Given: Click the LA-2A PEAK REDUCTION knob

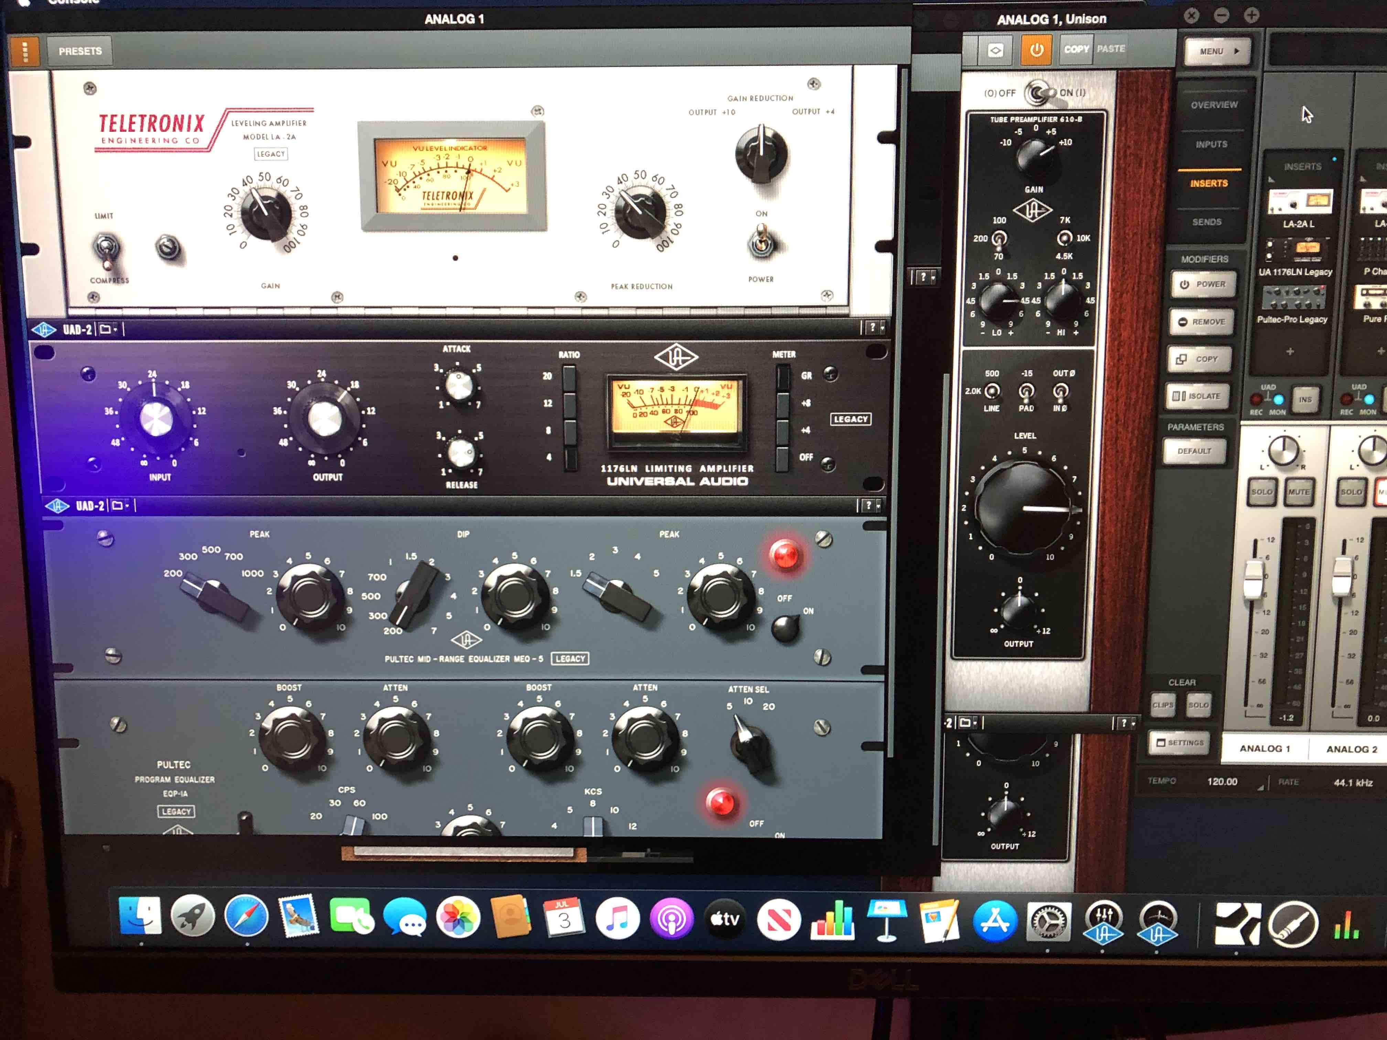Looking at the screenshot, I should 639,212.
